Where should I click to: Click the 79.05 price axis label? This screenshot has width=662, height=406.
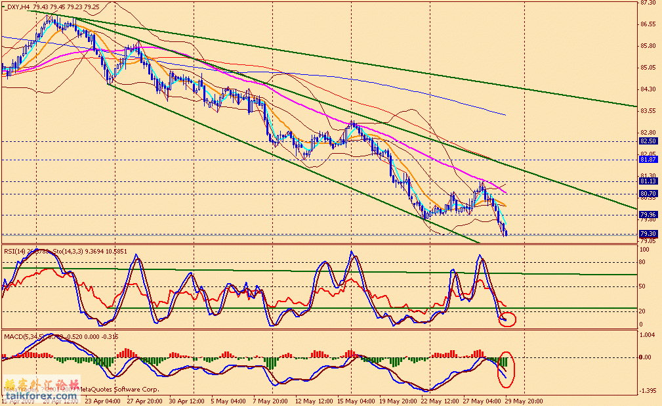648,240
